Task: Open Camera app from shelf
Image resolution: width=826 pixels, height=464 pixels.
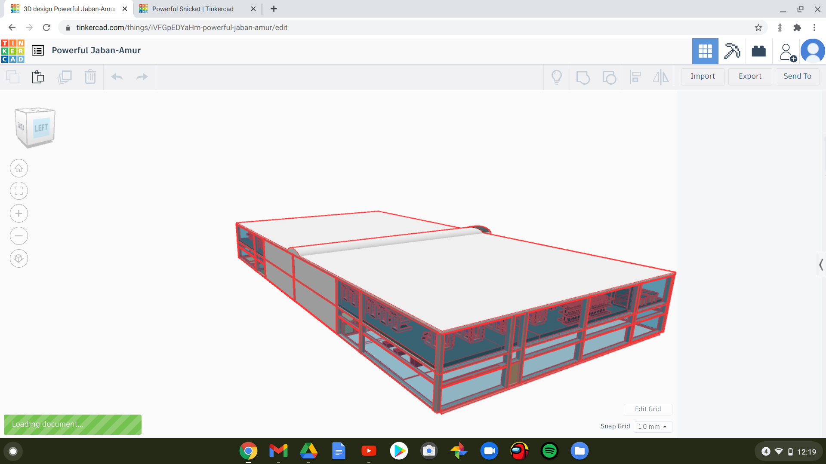Action: click(429, 451)
